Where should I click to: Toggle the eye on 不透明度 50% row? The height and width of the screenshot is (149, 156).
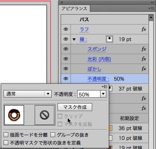[x=66, y=79]
